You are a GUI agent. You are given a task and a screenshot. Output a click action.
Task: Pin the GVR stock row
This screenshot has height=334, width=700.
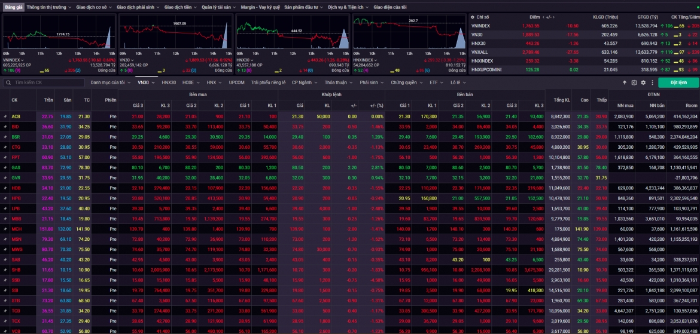point(5,178)
